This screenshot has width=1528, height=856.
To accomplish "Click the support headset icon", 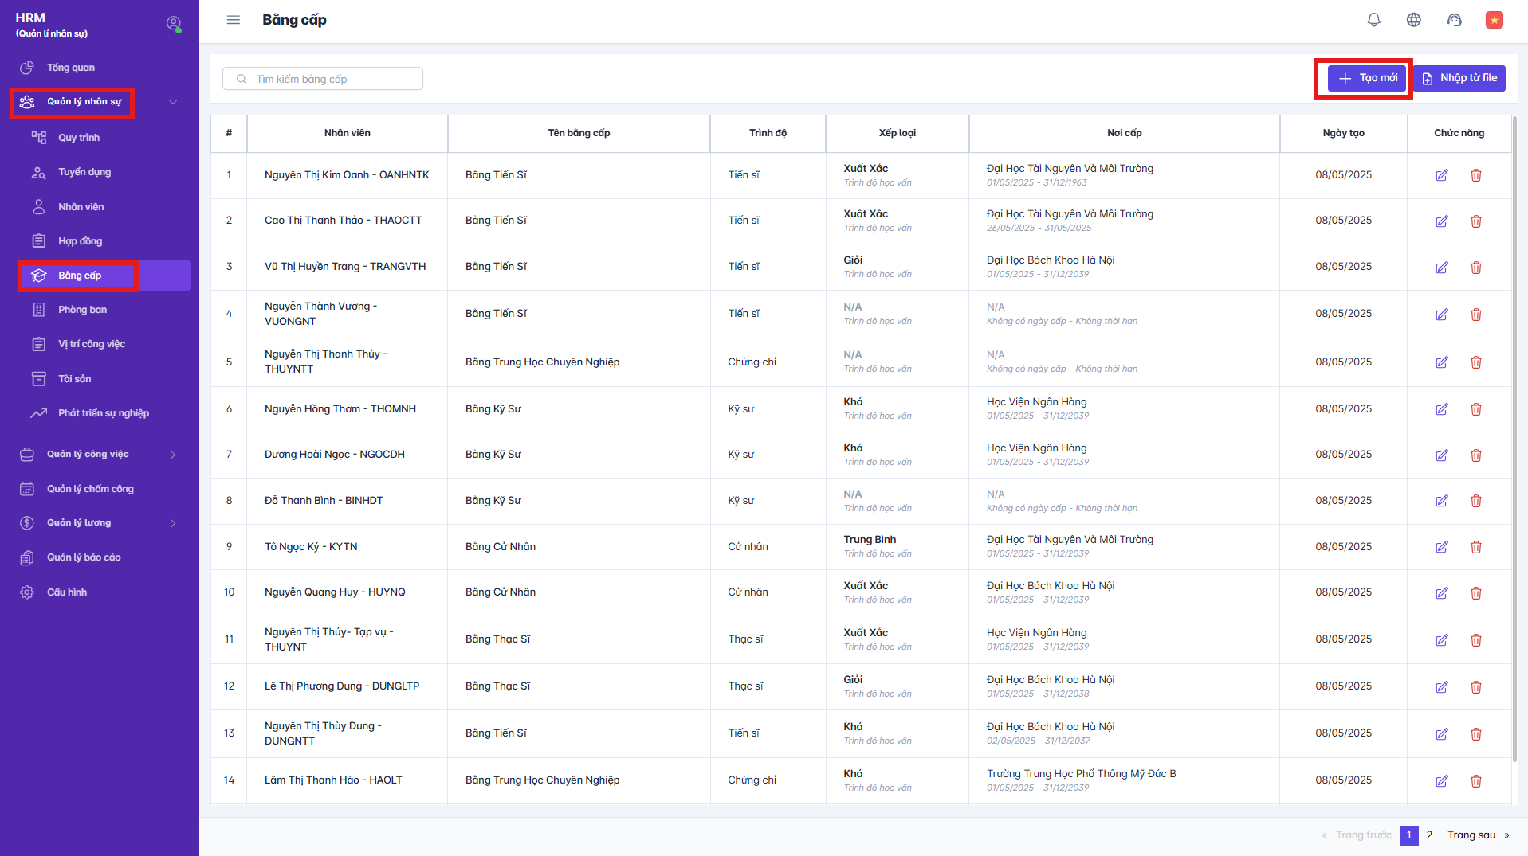I will 1454,20.
